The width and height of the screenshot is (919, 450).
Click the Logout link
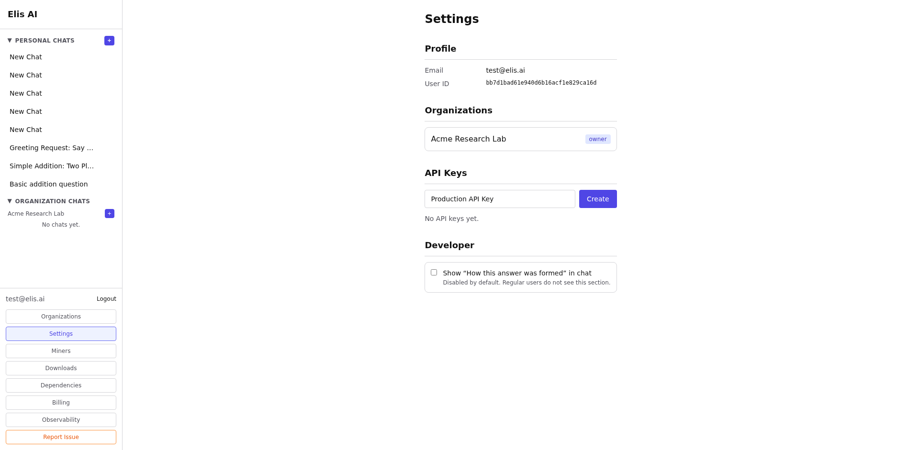coord(106,298)
